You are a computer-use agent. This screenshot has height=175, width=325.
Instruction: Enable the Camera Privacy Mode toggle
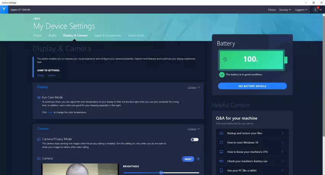(195, 139)
